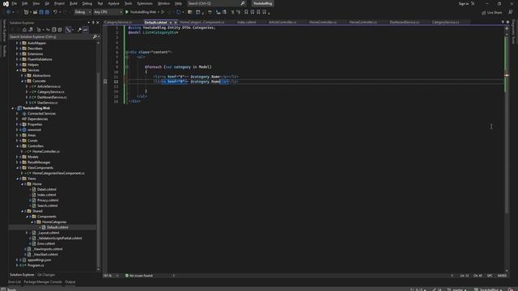
Task: Expand the Models folder
Action: 17,157
